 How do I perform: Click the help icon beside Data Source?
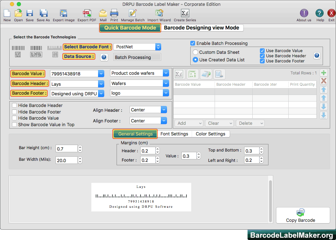pyautogui.click(x=104, y=57)
